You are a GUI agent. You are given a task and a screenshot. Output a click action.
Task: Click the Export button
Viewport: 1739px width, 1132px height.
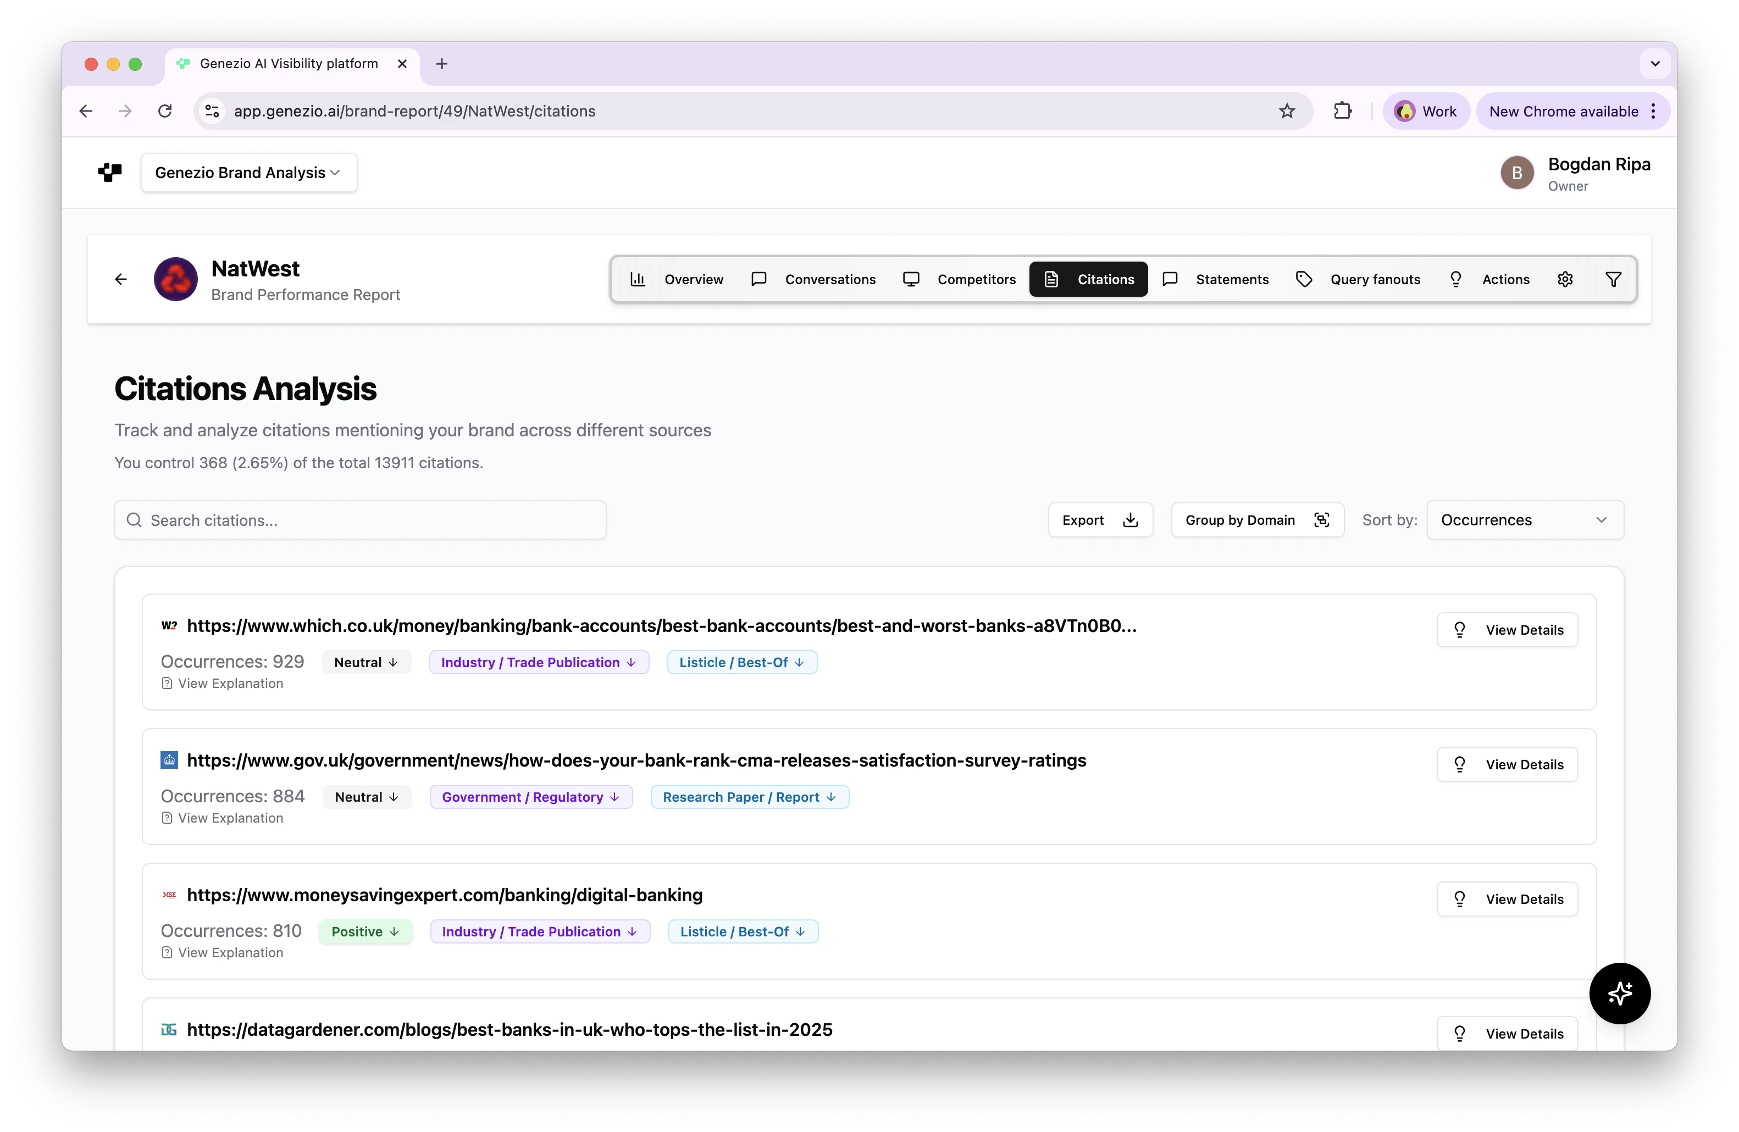pyautogui.click(x=1100, y=519)
